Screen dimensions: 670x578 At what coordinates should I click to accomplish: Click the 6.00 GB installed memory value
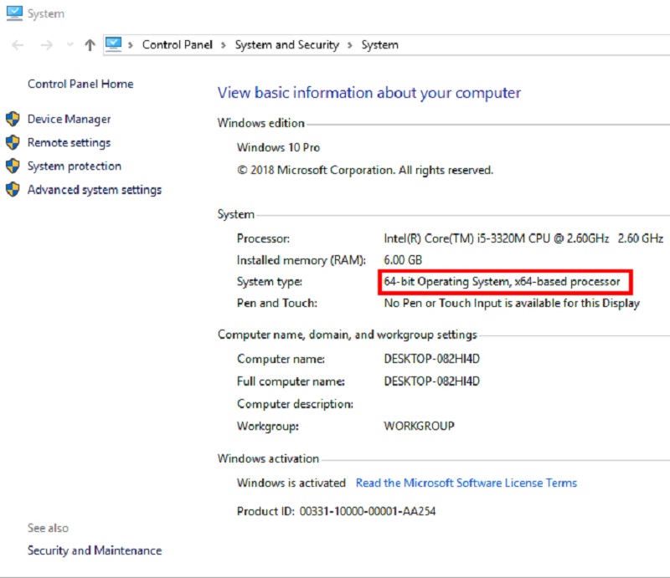403,260
